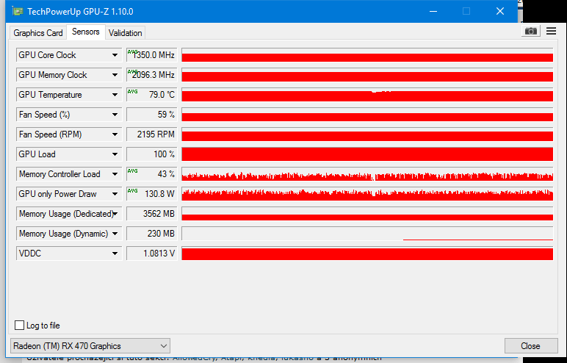Viewport: 567px width, 363px height.
Task: Open the Radeon RX 470 Graphics device selector
Action: [90, 345]
